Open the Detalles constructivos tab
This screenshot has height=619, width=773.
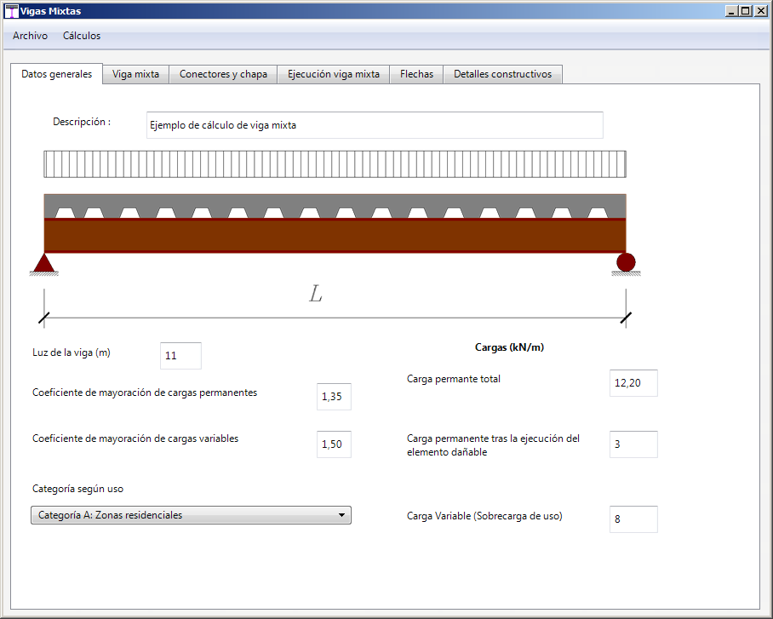tap(503, 74)
